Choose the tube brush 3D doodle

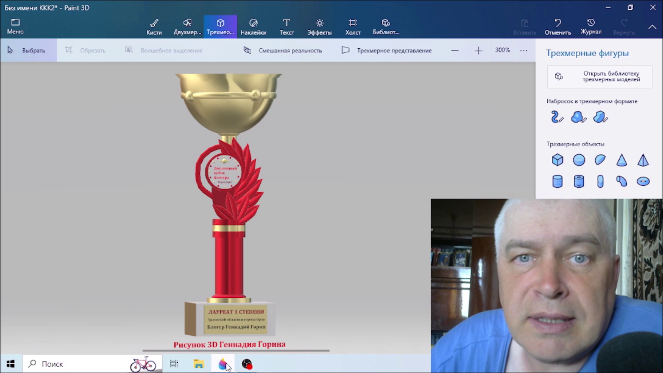(557, 117)
